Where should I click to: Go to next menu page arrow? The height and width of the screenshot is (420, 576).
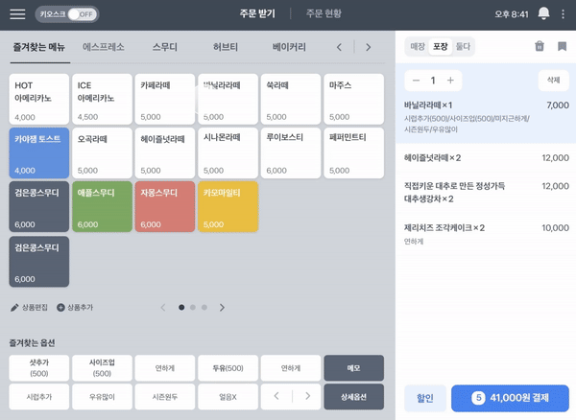pyautogui.click(x=223, y=308)
